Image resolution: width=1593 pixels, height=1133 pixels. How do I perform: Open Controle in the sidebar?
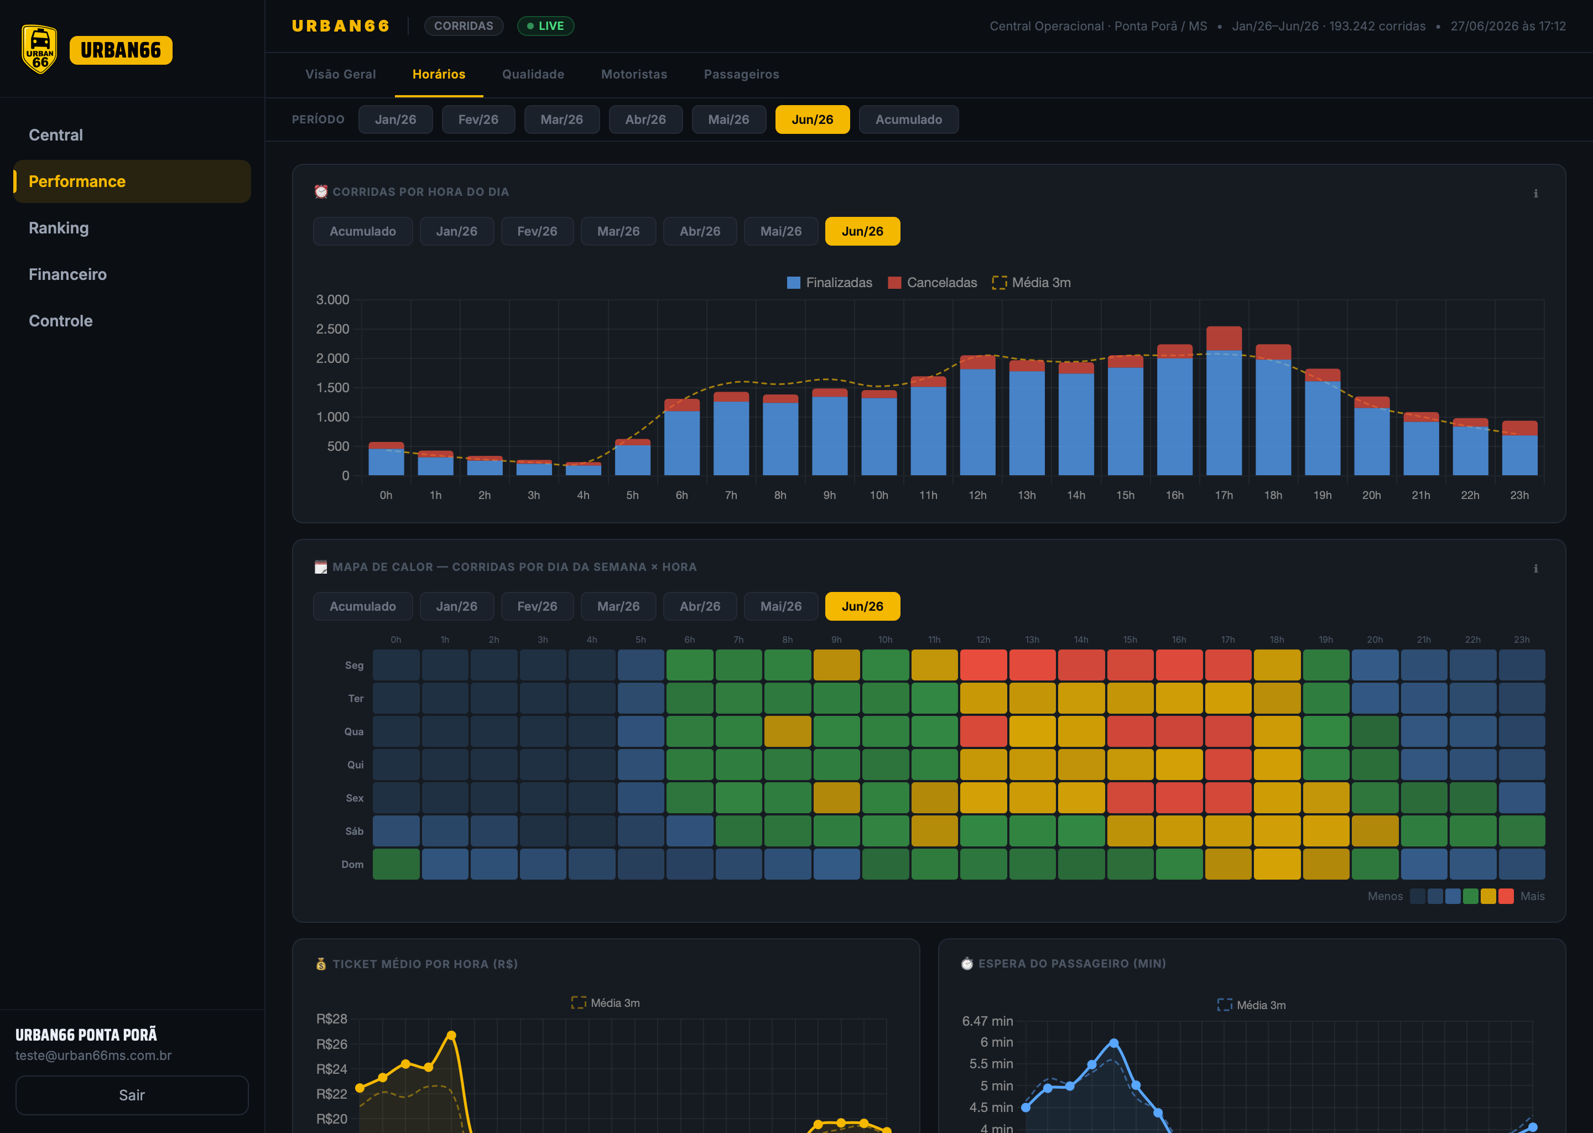click(132, 321)
